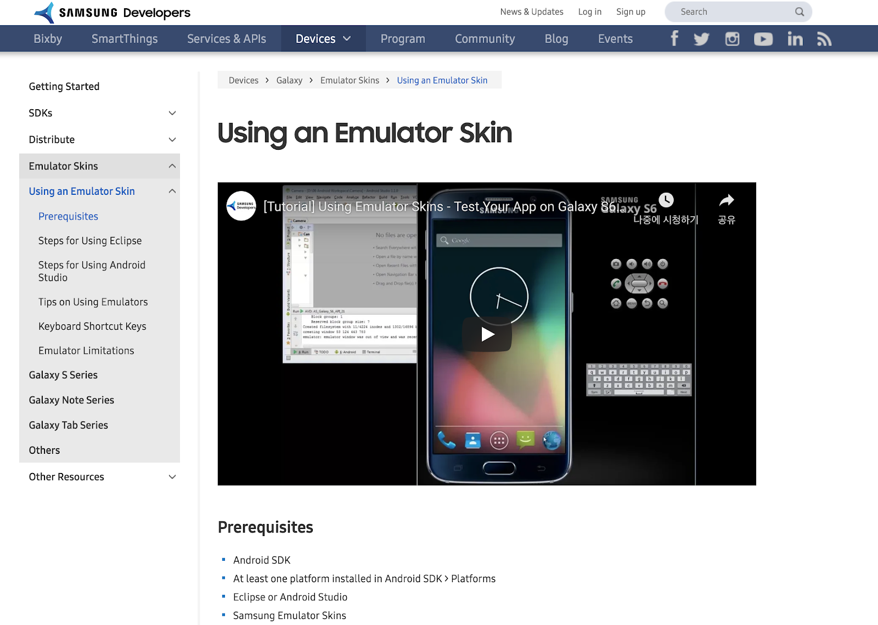Open Steps for Using Android Studio
Screen dimensions: 878x625
(92, 271)
